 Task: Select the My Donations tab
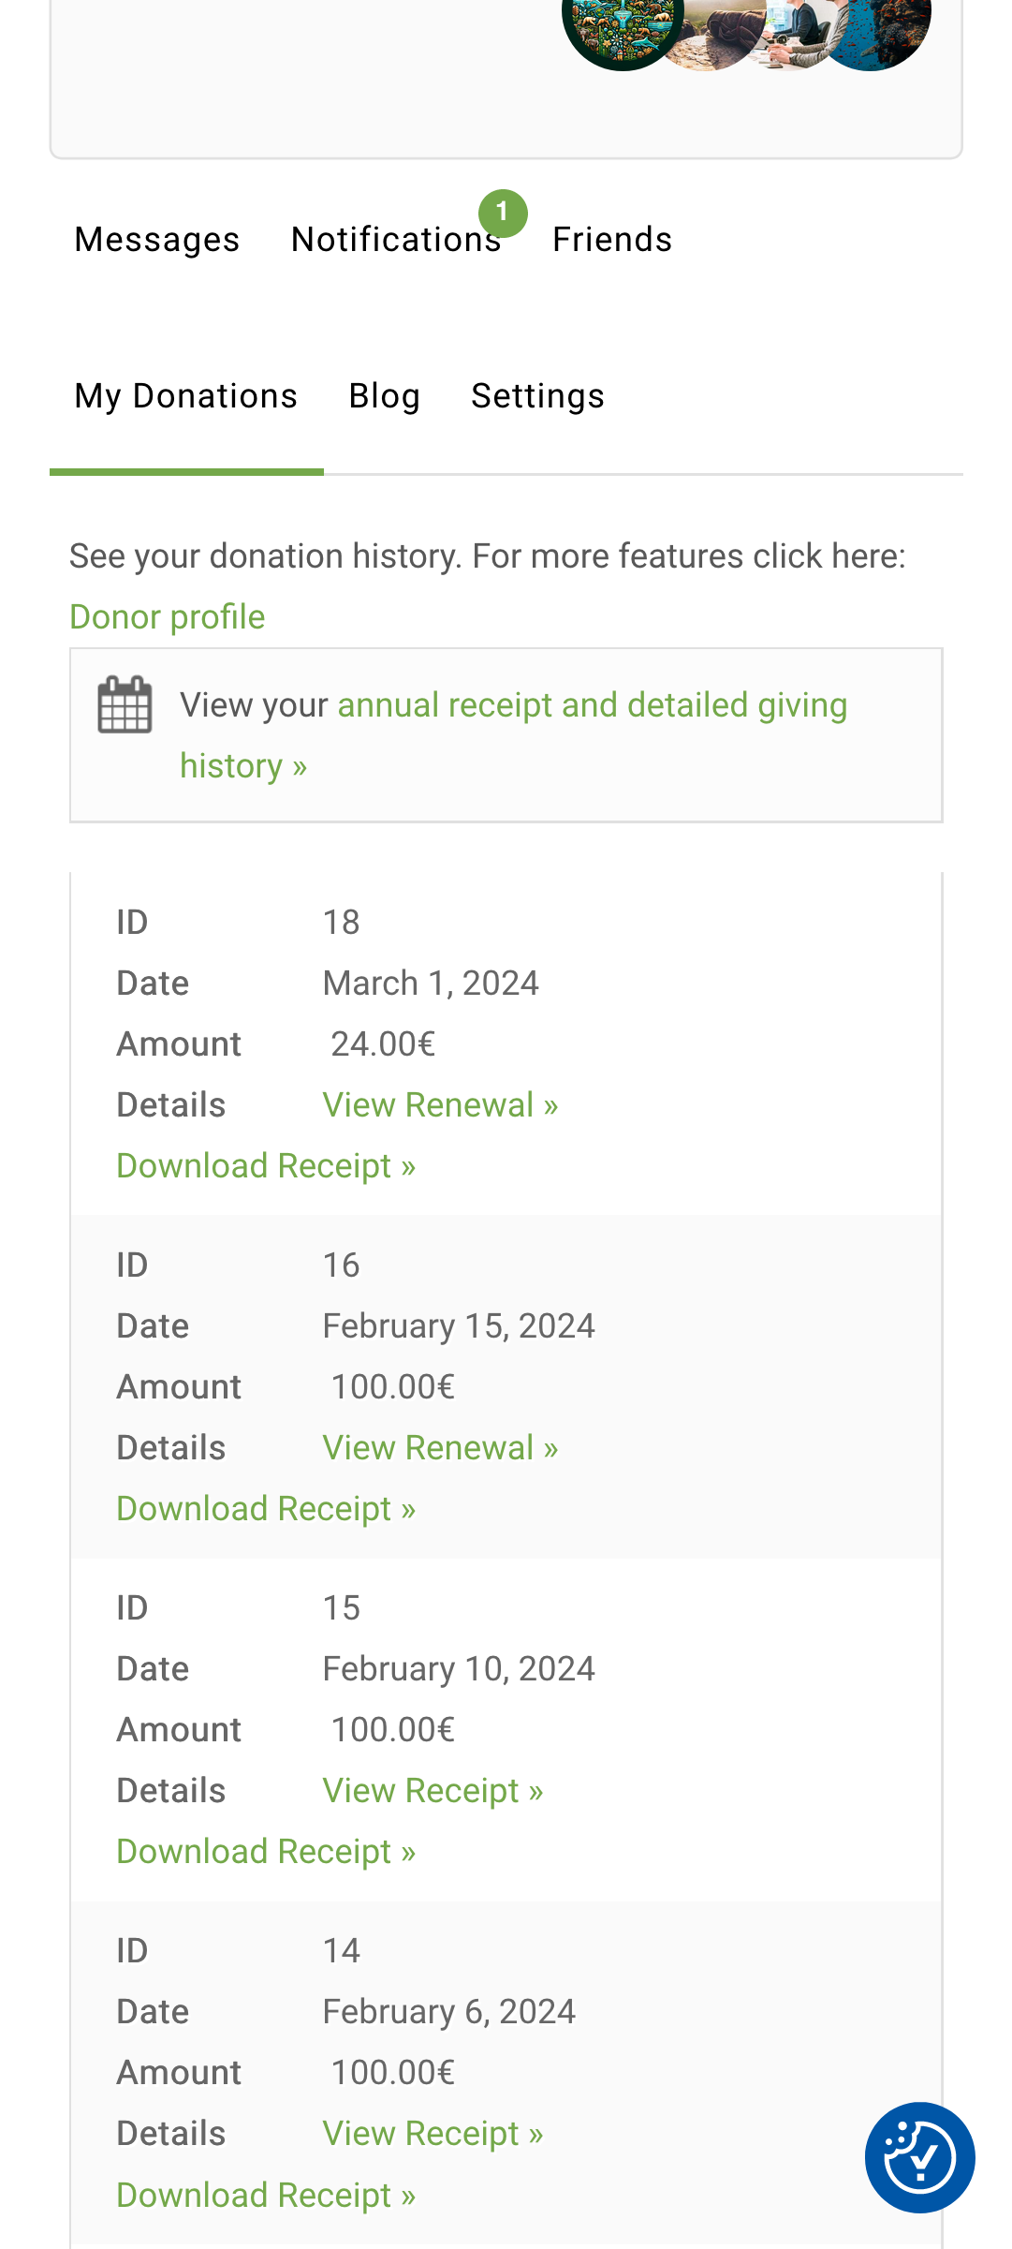point(186,396)
